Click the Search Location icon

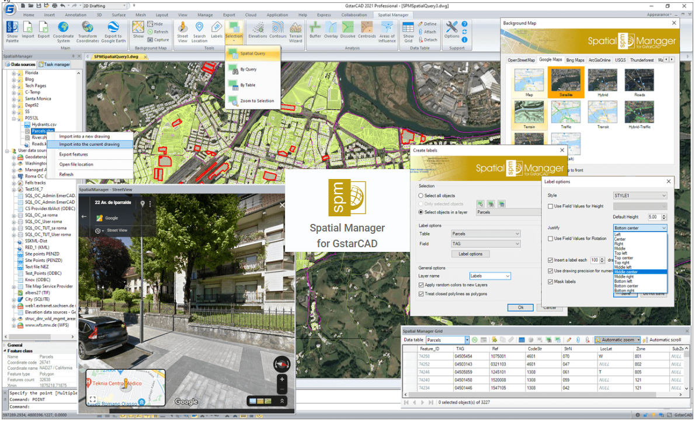[200, 31]
